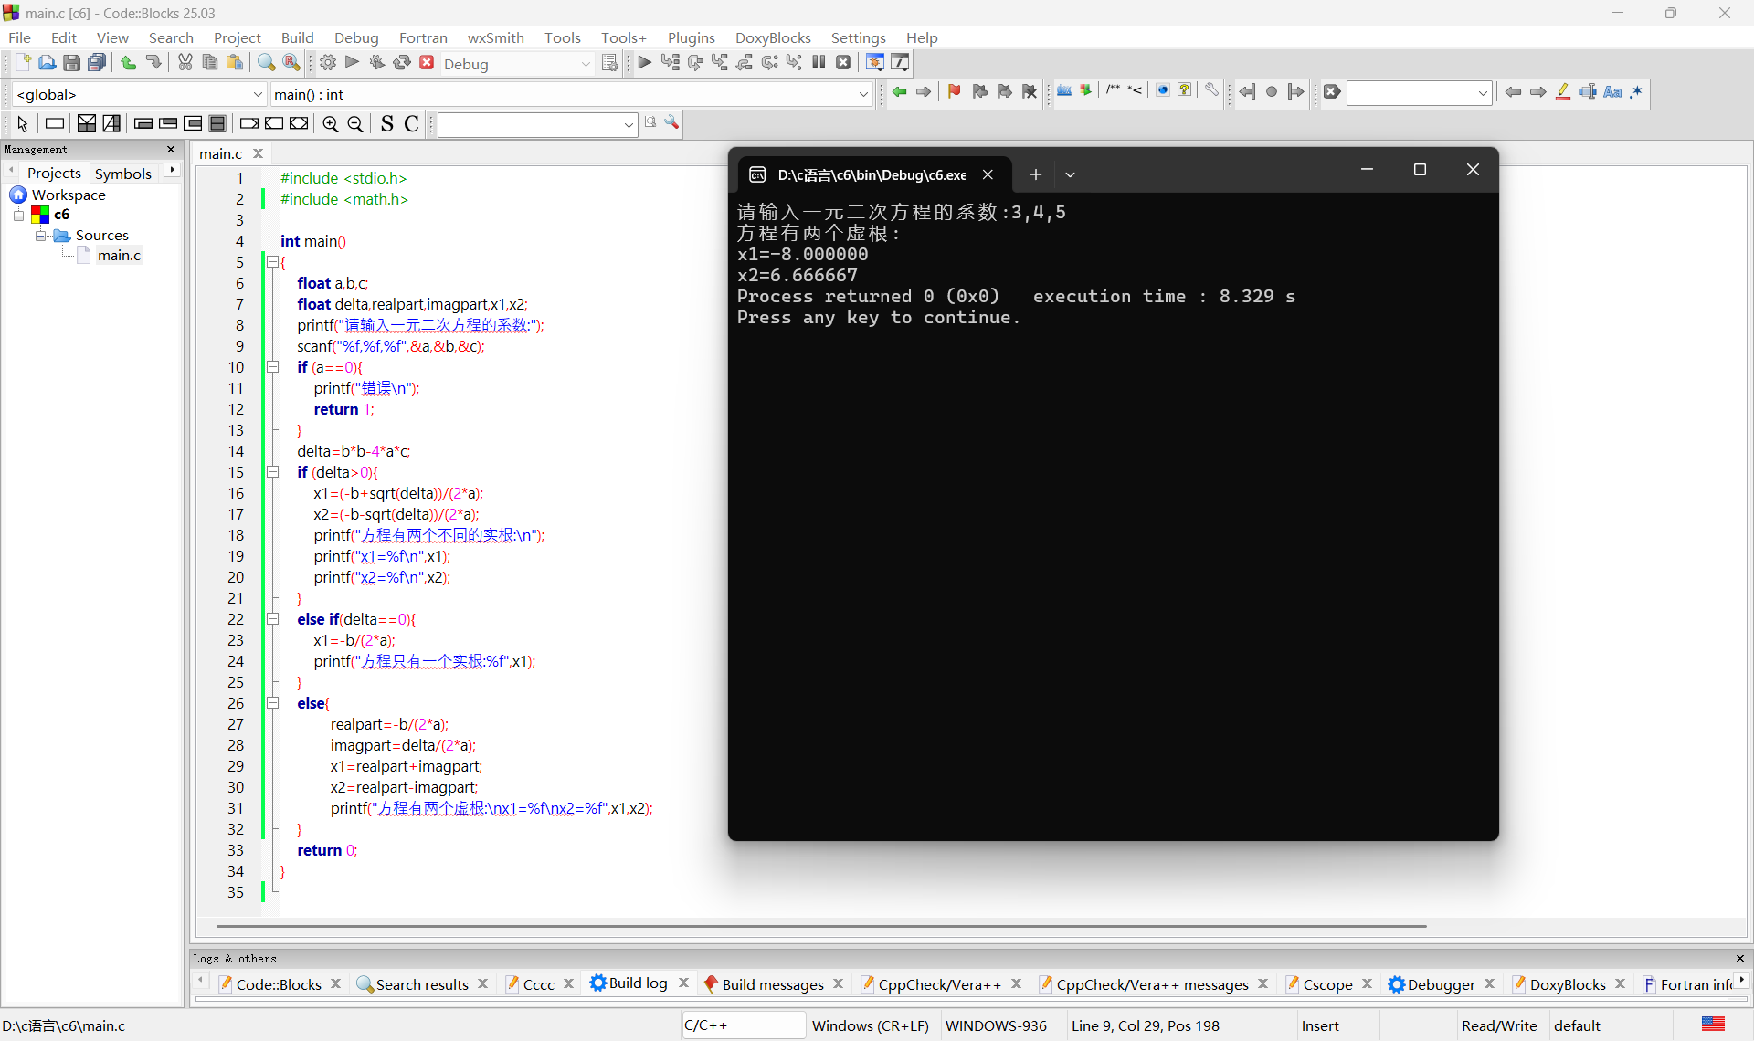Open the Build menu

point(297,37)
